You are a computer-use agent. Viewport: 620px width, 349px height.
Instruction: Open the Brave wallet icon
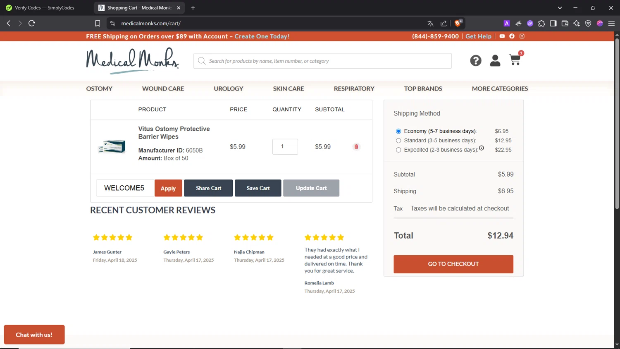coord(565,24)
